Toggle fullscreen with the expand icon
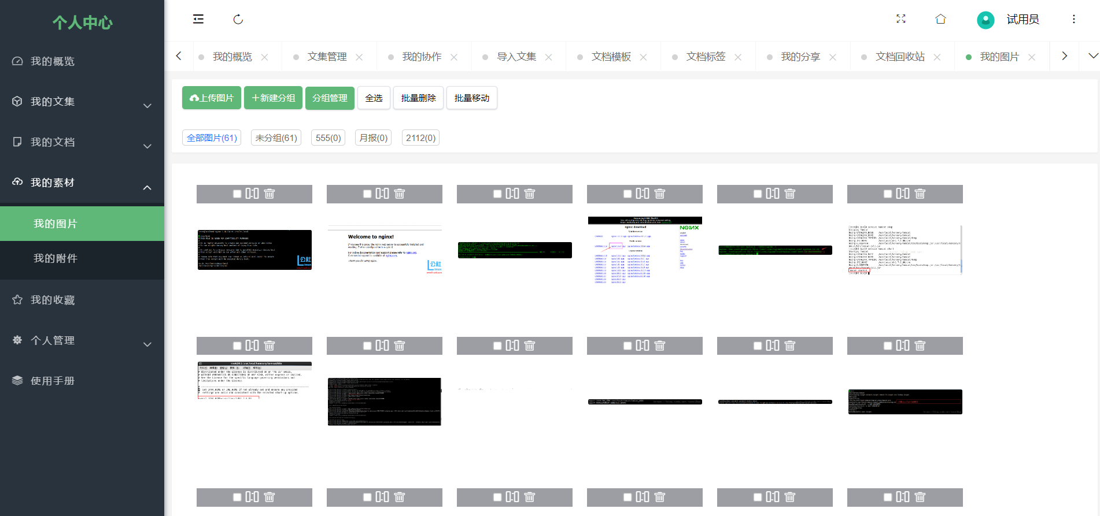This screenshot has width=1100, height=516. click(900, 19)
